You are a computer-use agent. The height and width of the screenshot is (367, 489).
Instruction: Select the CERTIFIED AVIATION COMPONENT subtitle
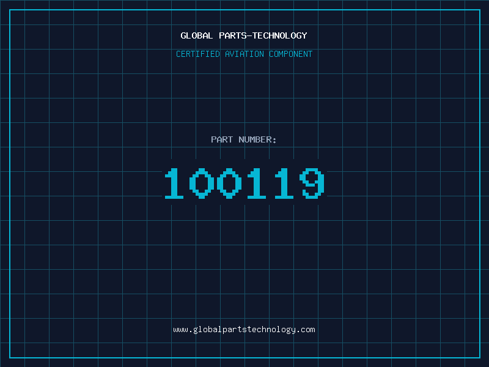244,54
